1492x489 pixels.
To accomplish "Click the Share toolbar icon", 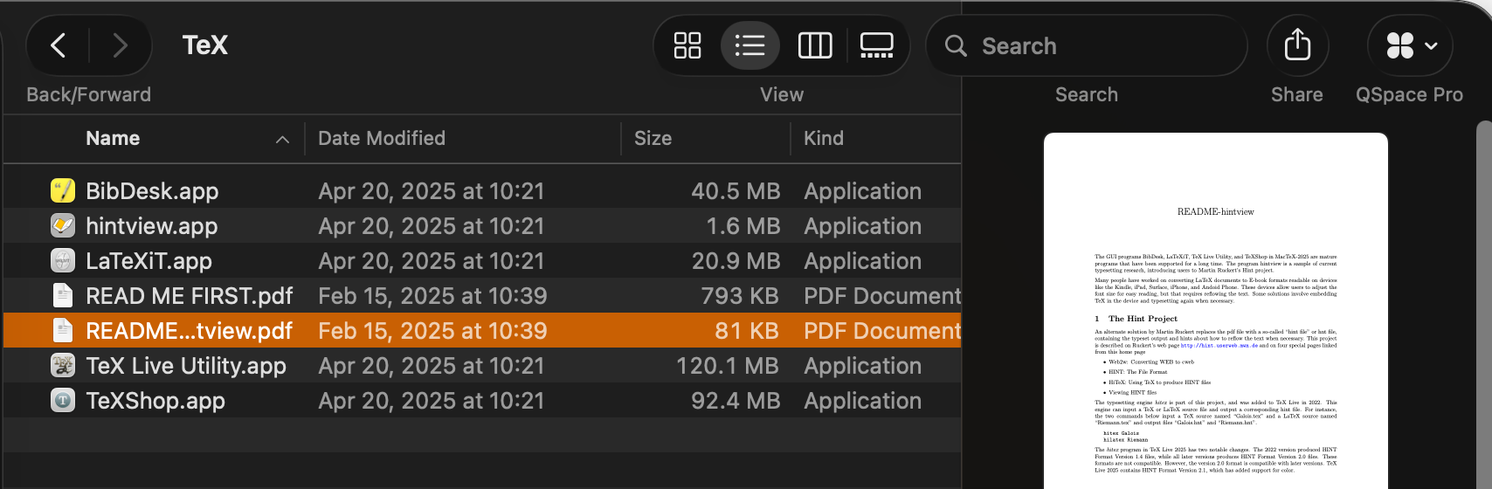I will [x=1297, y=45].
